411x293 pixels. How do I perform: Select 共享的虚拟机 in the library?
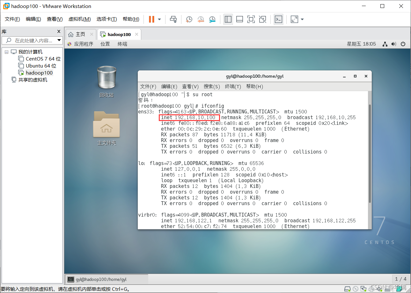point(33,80)
